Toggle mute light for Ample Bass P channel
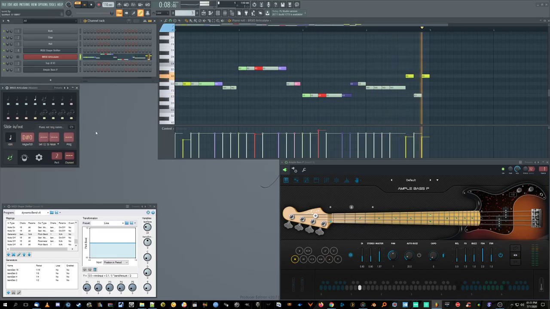The height and width of the screenshot is (309, 550). click(4, 70)
